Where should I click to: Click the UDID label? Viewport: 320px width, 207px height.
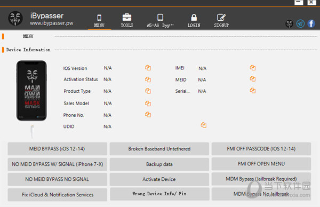click(x=69, y=126)
